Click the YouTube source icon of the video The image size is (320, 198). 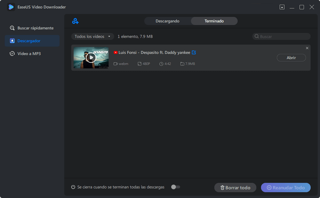click(x=116, y=52)
